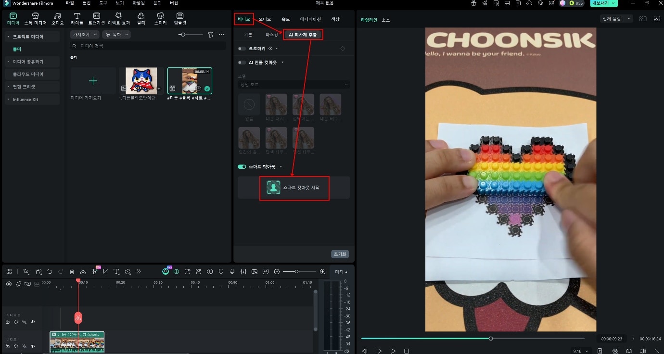This screenshot has height=354, width=664.
Task: Click the play button under the preview
Action: pos(393,351)
